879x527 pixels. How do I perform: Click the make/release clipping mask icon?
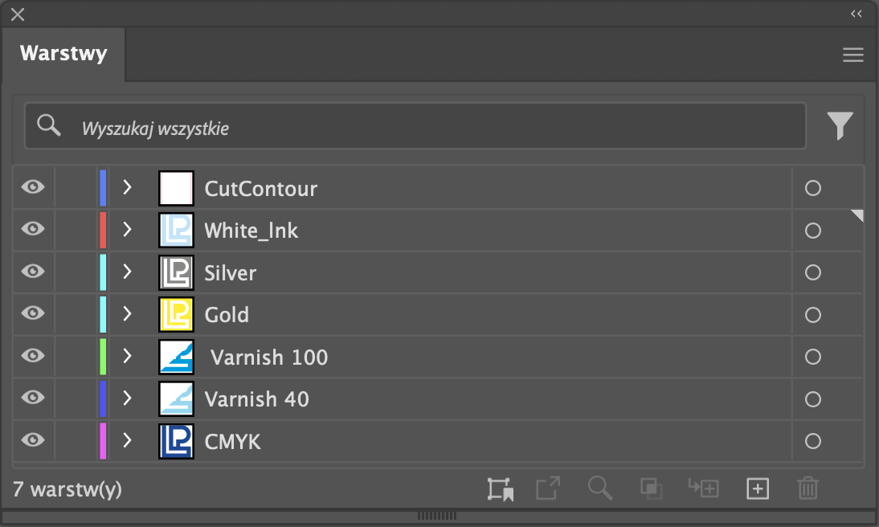coord(650,488)
